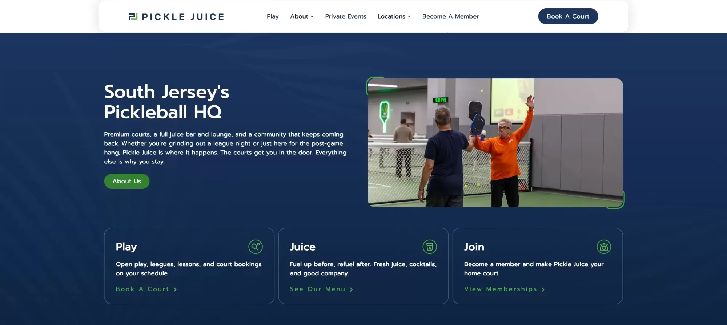Viewport: 727px width, 325px height.
Task: Click the arrow next to Book A Court
Action: tap(175, 289)
